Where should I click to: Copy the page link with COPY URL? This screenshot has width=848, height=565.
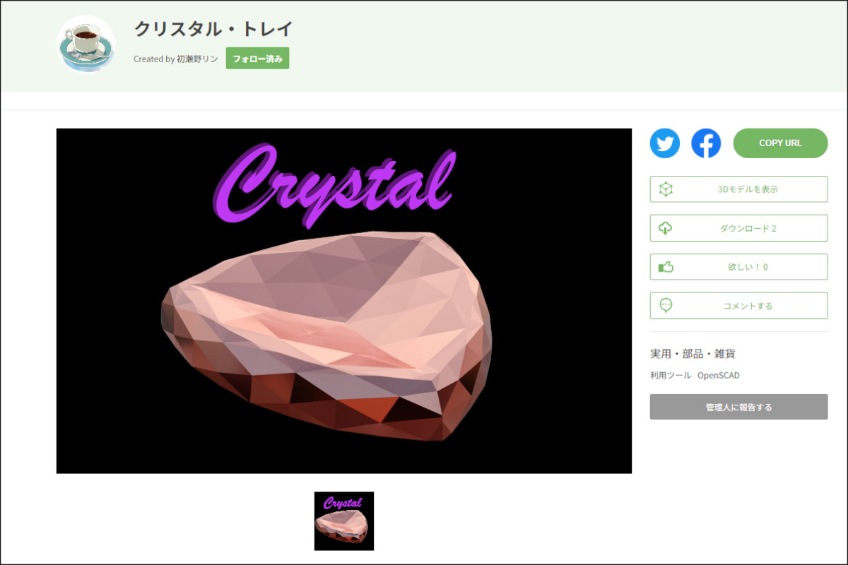pos(780,143)
